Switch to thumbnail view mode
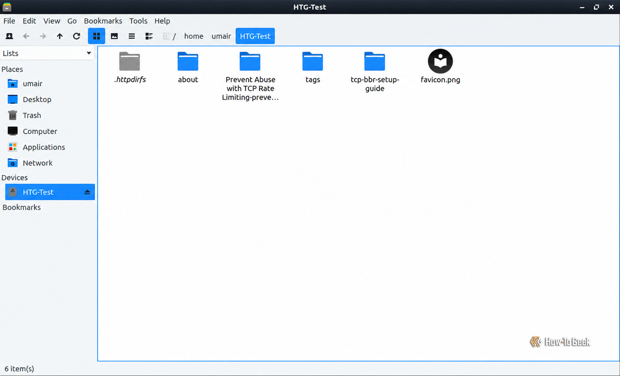The height and width of the screenshot is (376, 620). (114, 36)
